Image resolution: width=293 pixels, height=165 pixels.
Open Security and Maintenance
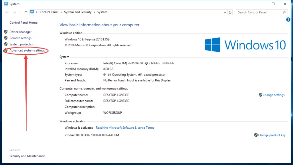click(27, 156)
